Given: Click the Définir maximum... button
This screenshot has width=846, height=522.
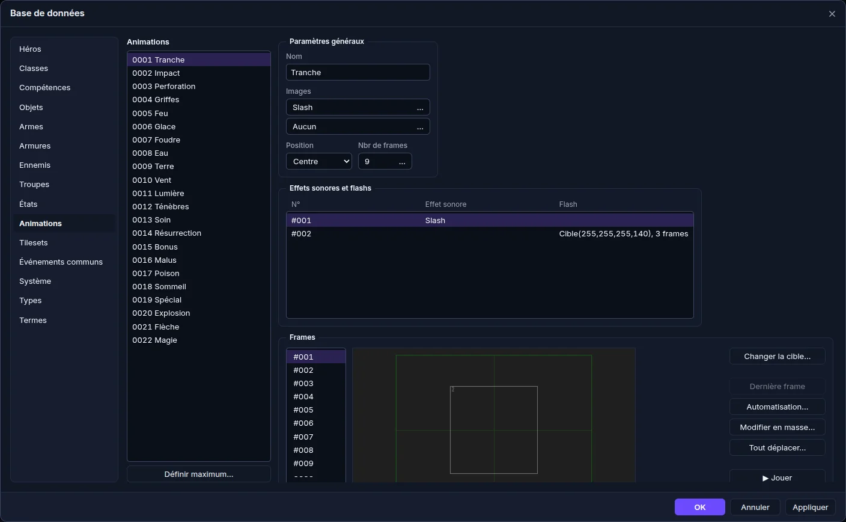Looking at the screenshot, I should coord(199,474).
